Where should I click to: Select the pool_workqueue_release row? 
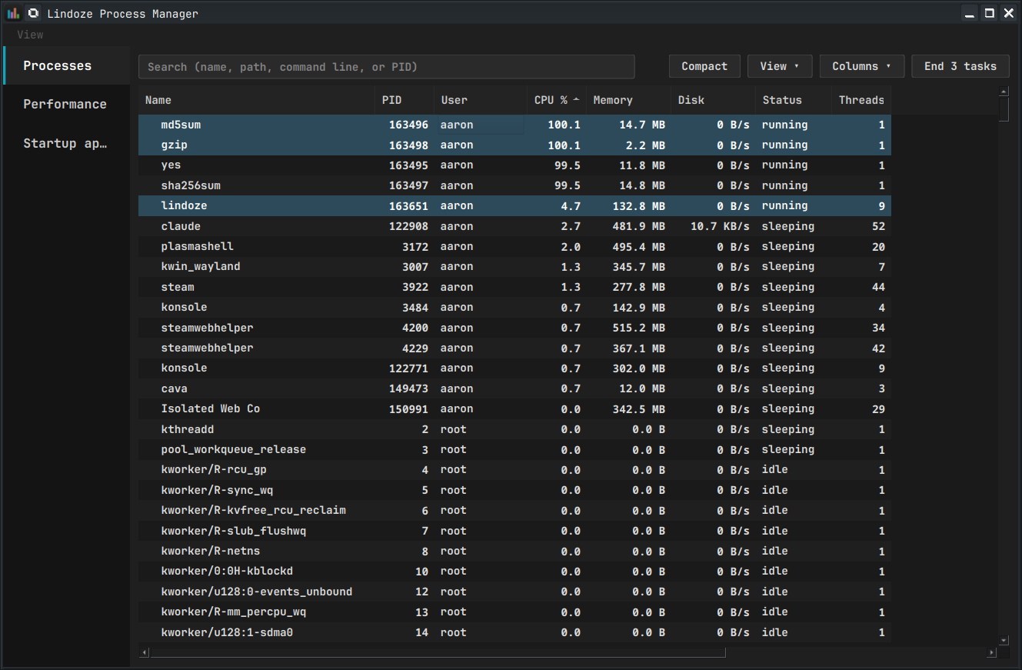[x=514, y=449]
